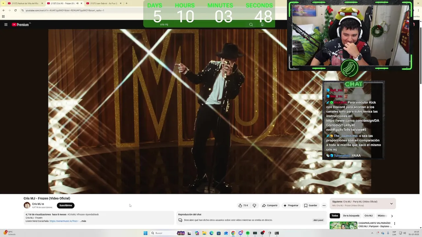
Task: Mute the Cris MJ tab audio icon
Action: tap(77, 3)
